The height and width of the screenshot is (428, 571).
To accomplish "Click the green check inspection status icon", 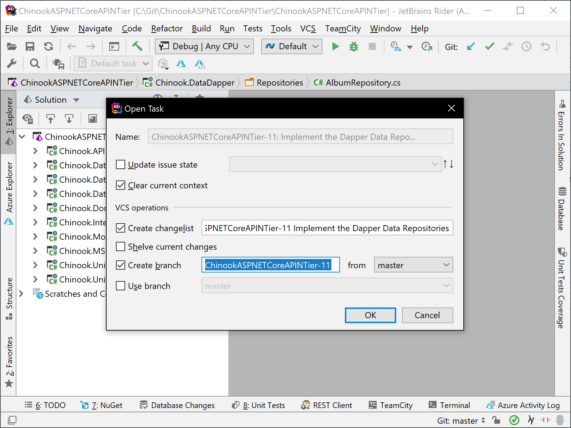I will [514, 420].
